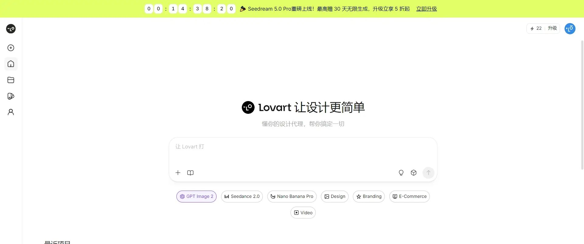This screenshot has width=584, height=244.
Task: Click the 立即升级 link in the banner
Action: [x=426, y=9]
